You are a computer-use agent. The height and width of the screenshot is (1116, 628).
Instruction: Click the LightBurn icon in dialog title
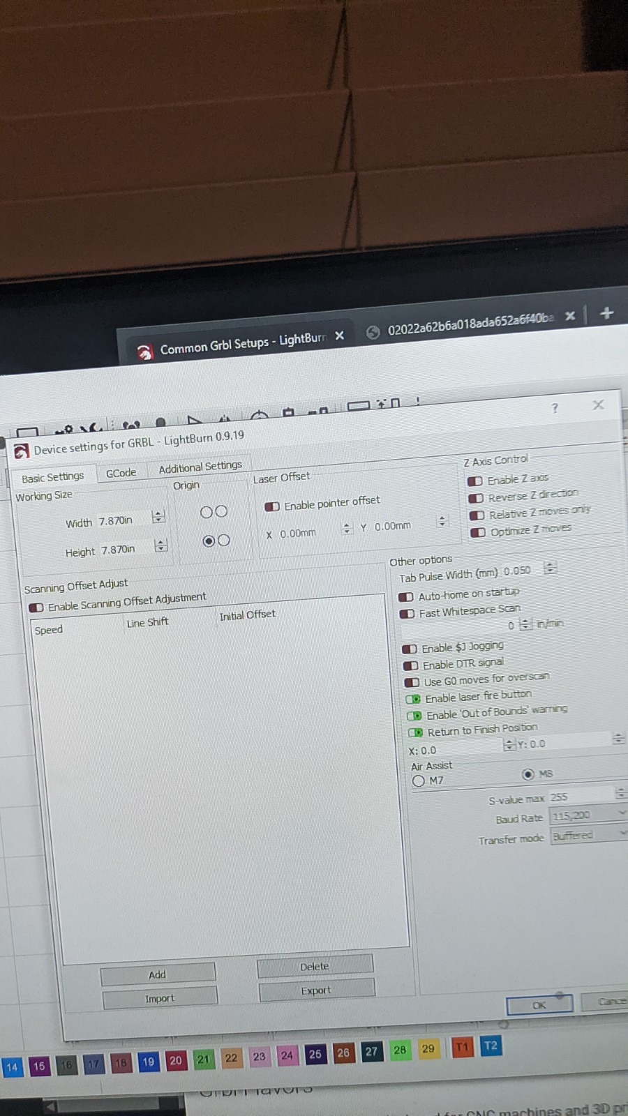pyautogui.click(x=22, y=451)
